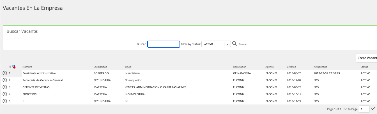The image size is (377, 114).
Task: Expand row 1 Presidente Administrativo
Action: pos(5,73)
